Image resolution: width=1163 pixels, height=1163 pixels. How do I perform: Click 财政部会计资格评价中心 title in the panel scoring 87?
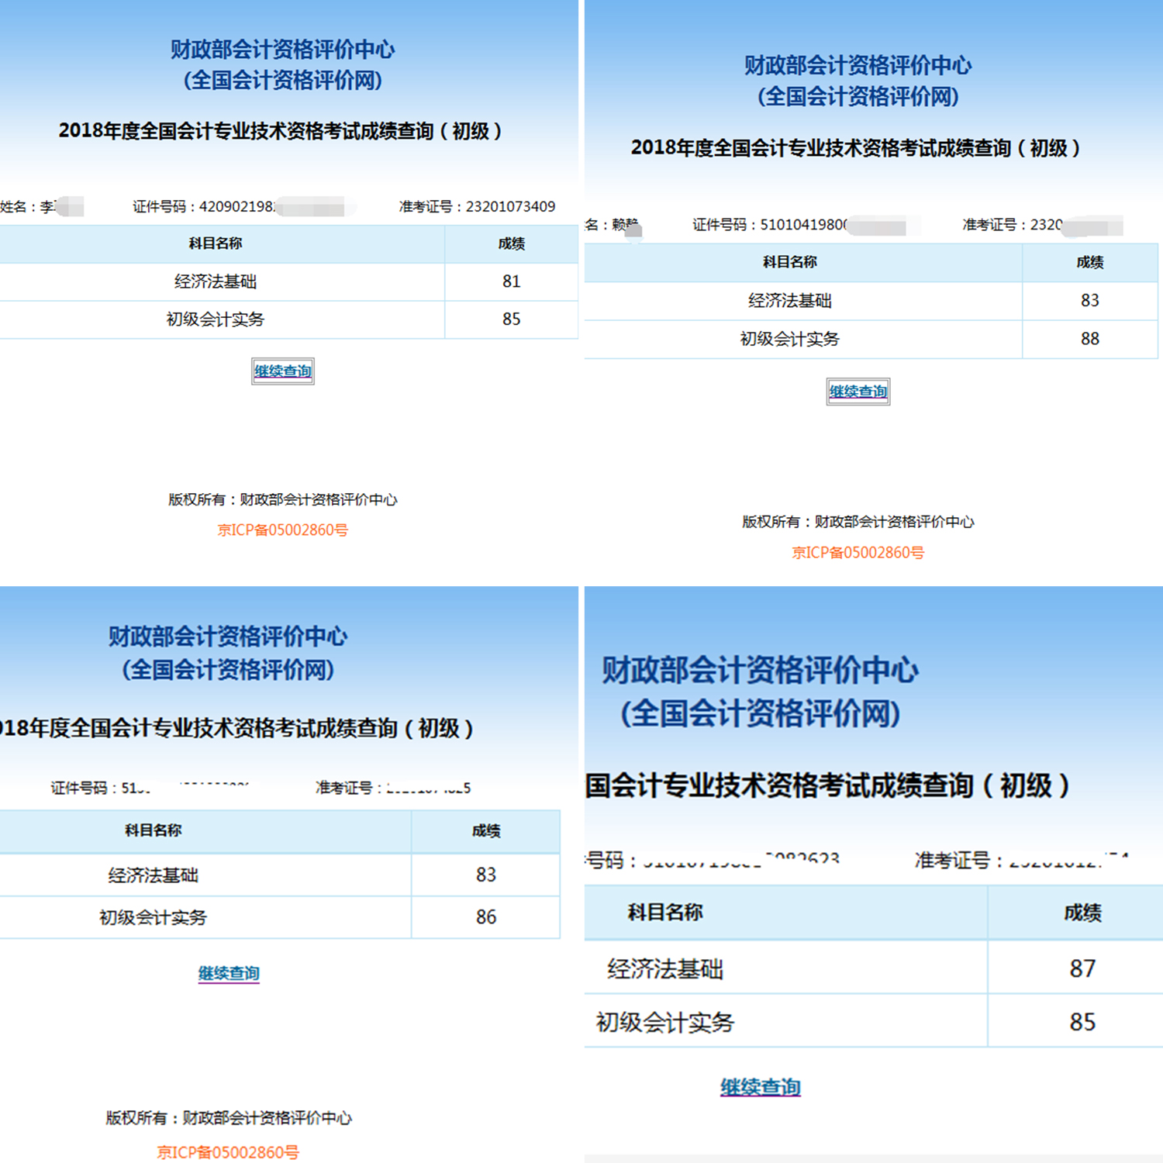[761, 671]
